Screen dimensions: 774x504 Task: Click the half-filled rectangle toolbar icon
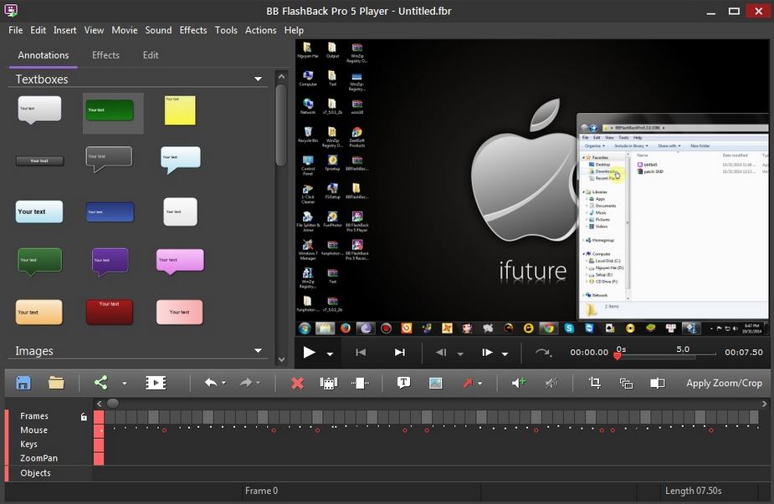[x=657, y=383]
